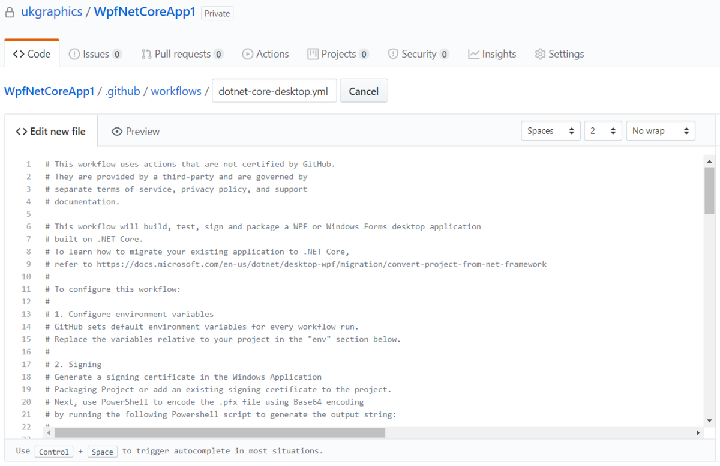This screenshot has width=720, height=466.
Task: Click '2. Signing' comment on line 17
Action: pos(73,365)
